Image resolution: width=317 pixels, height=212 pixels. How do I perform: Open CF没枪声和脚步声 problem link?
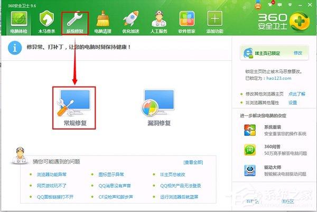(116, 197)
